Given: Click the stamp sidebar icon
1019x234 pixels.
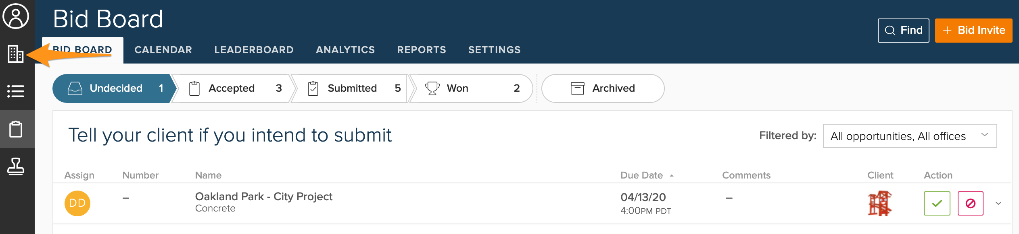Looking at the screenshot, I should tap(16, 166).
